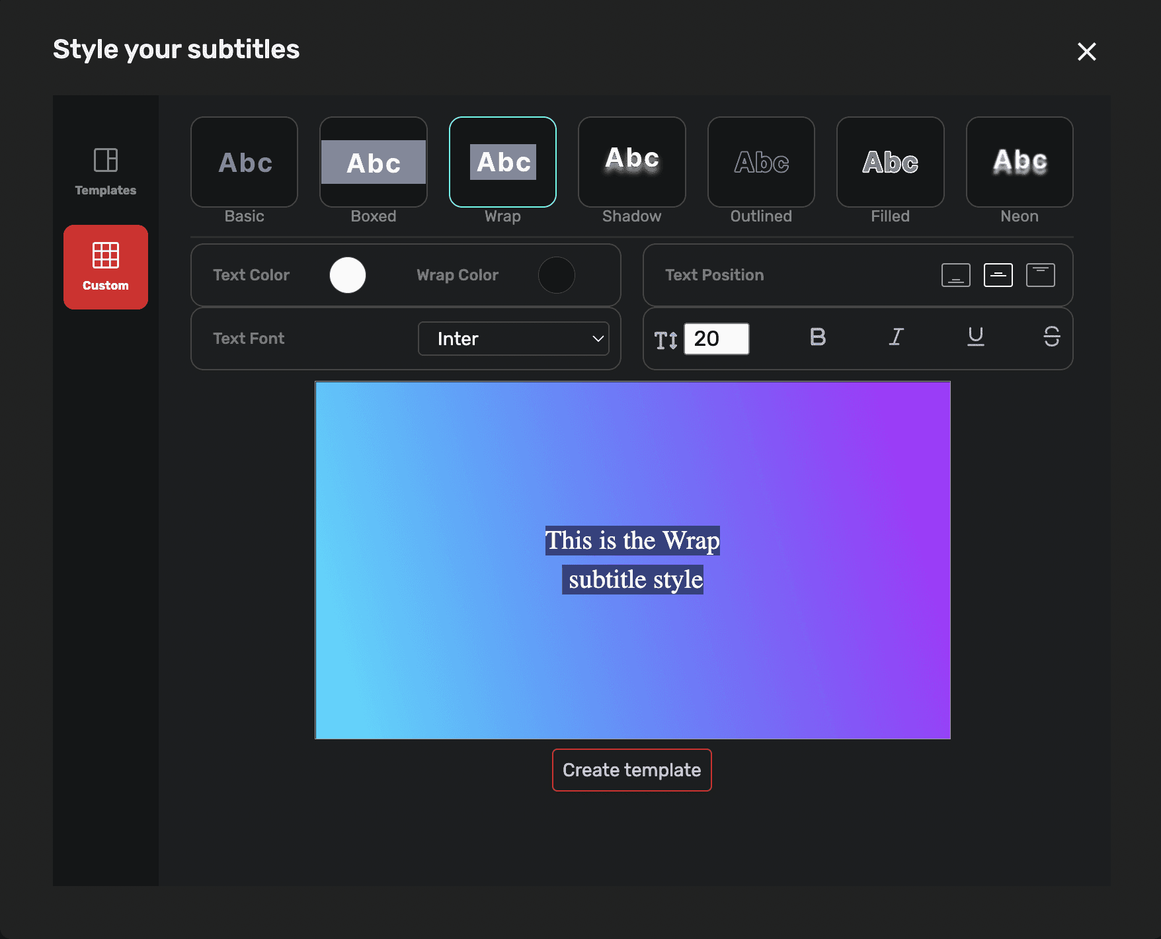Apply the Neon subtitle style
The image size is (1161, 939).
(x=1020, y=162)
